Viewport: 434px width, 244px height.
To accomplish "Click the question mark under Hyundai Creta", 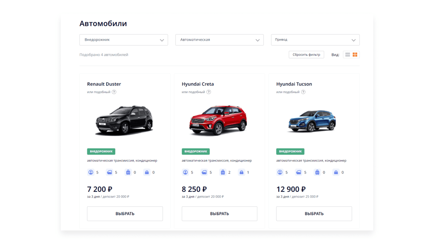I will [209, 92].
